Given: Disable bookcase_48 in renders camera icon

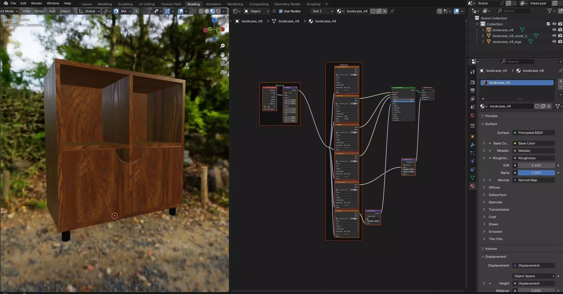Looking at the screenshot, I should click(x=560, y=30).
